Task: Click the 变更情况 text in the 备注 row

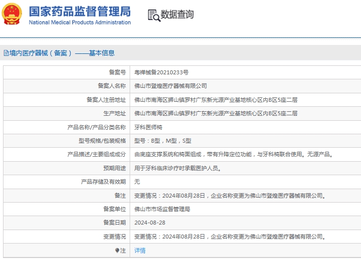Action: 230,196
